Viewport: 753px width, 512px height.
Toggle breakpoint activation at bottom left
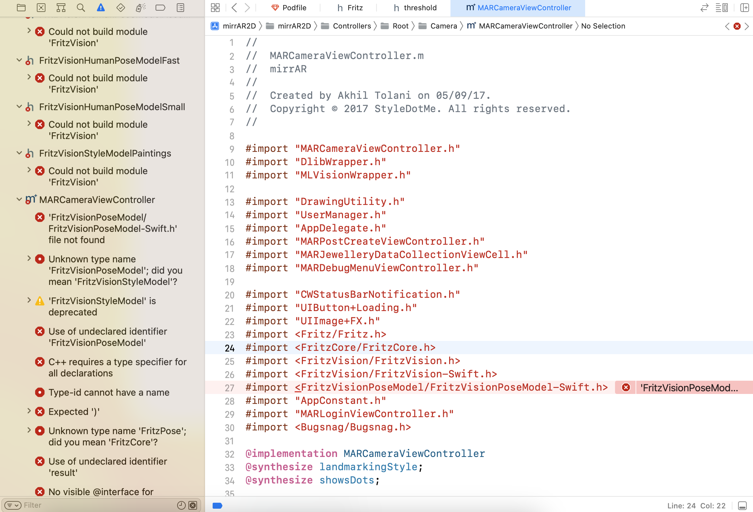coord(218,505)
